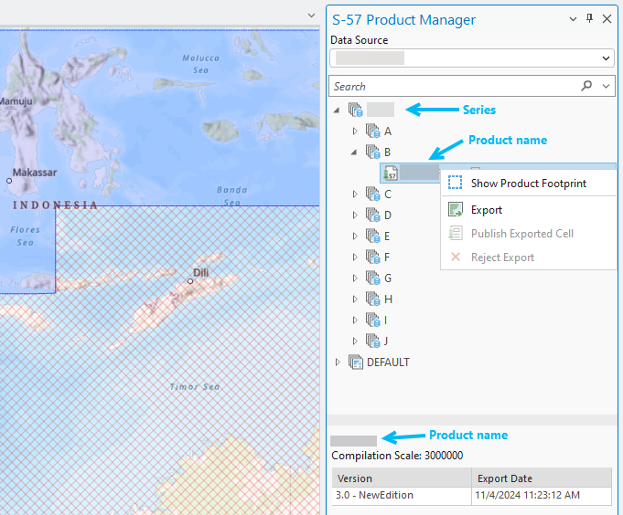Click the Makassar city marker on map
Screen dimensions: 623x515
click(x=9, y=181)
